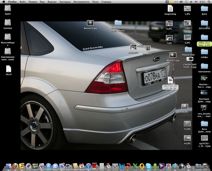Viewport: 212px width, 171px height.
Task: Select the сейф.JPG image
Action: click(133, 47)
